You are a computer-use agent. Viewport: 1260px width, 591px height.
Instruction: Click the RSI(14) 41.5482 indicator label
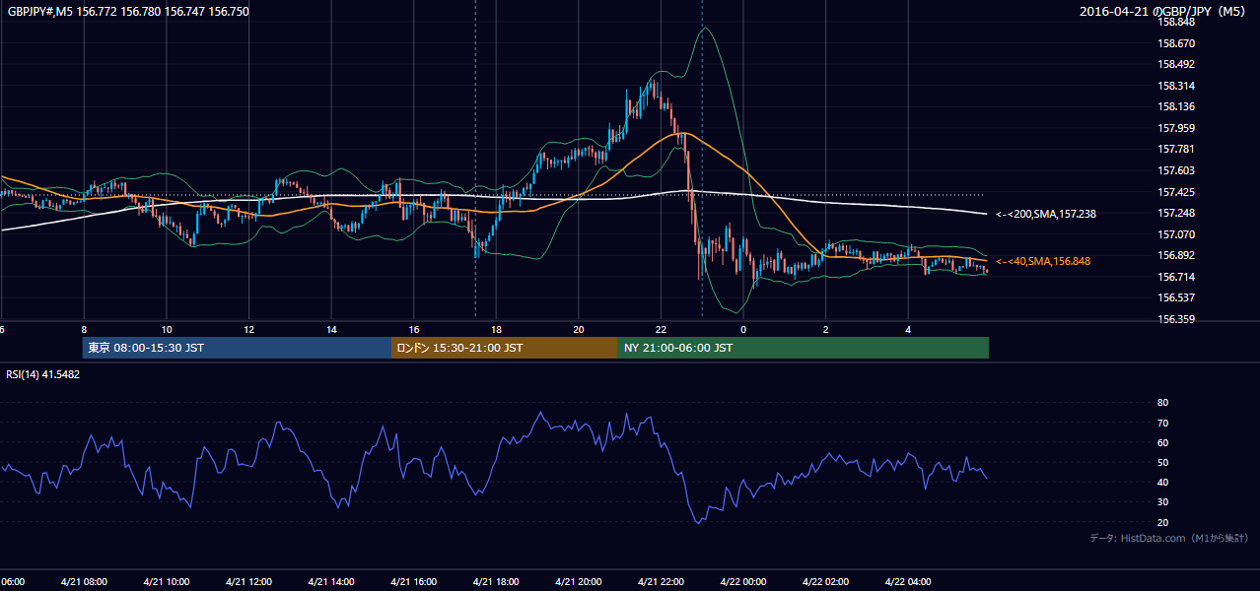(43, 374)
